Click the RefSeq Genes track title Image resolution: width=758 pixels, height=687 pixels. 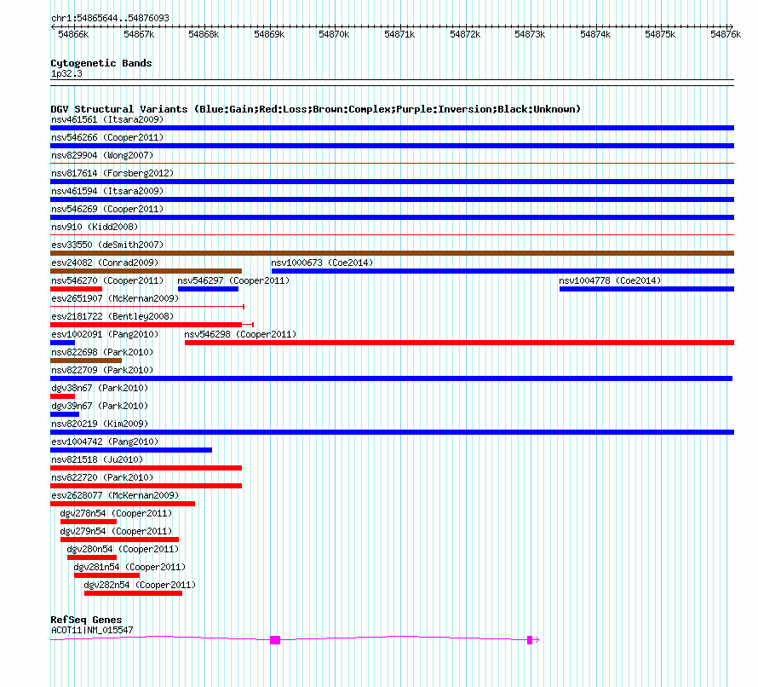pos(86,620)
